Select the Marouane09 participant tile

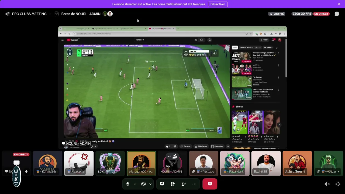[141, 163]
